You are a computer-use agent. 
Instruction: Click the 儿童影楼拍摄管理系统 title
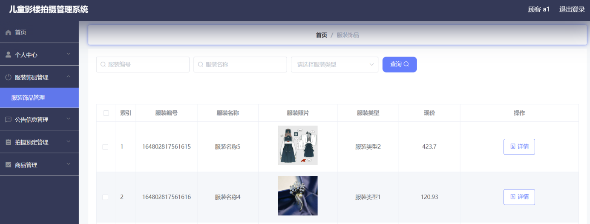coord(49,9)
